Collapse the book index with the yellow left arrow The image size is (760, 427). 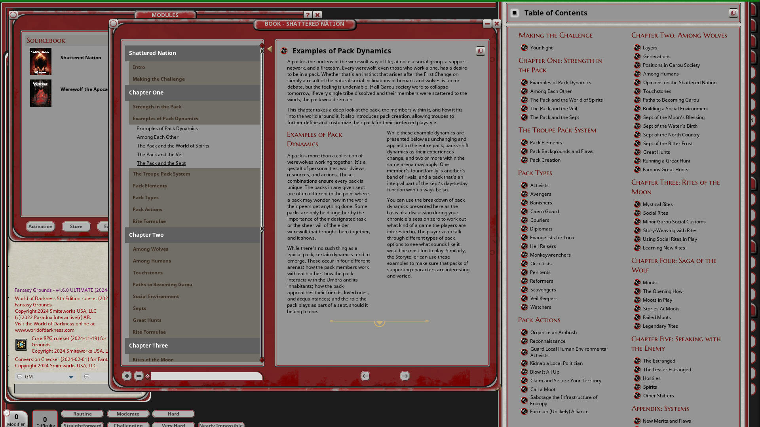point(269,49)
